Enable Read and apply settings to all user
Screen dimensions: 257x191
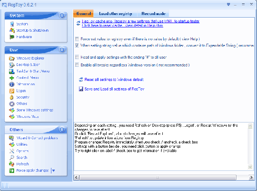[x=77, y=57]
